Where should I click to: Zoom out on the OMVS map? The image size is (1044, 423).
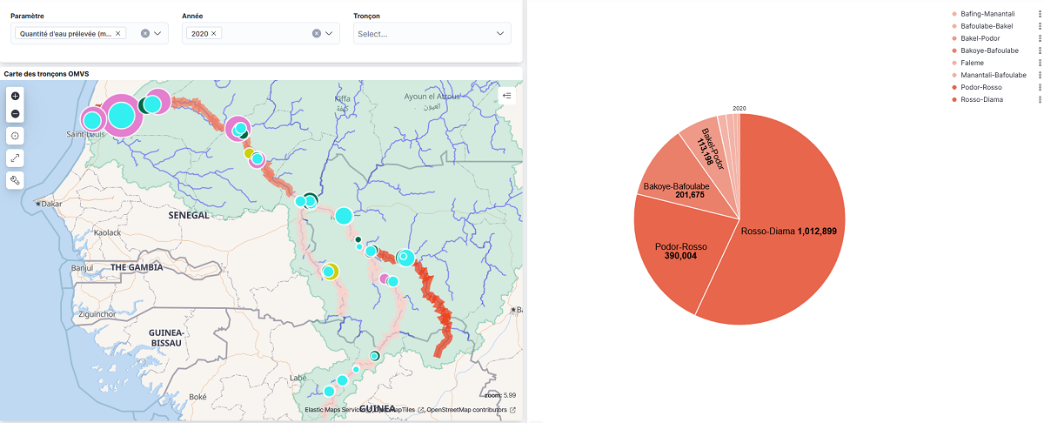16,114
